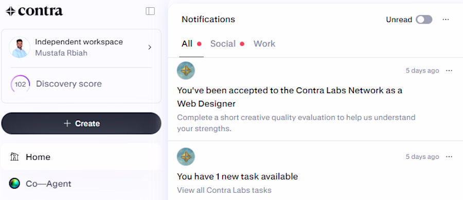Open the Home icon in sidebar
463x200 pixels.
(14, 157)
